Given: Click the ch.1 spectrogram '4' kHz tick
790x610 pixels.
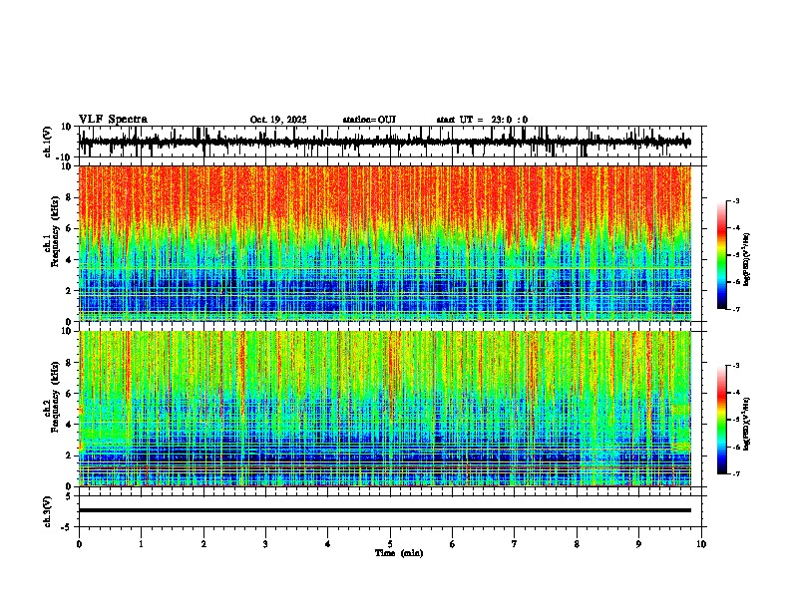Looking at the screenshot, I should [69, 260].
